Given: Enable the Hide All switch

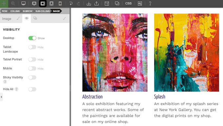Looking at the screenshot, I should click(x=32, y=89).
